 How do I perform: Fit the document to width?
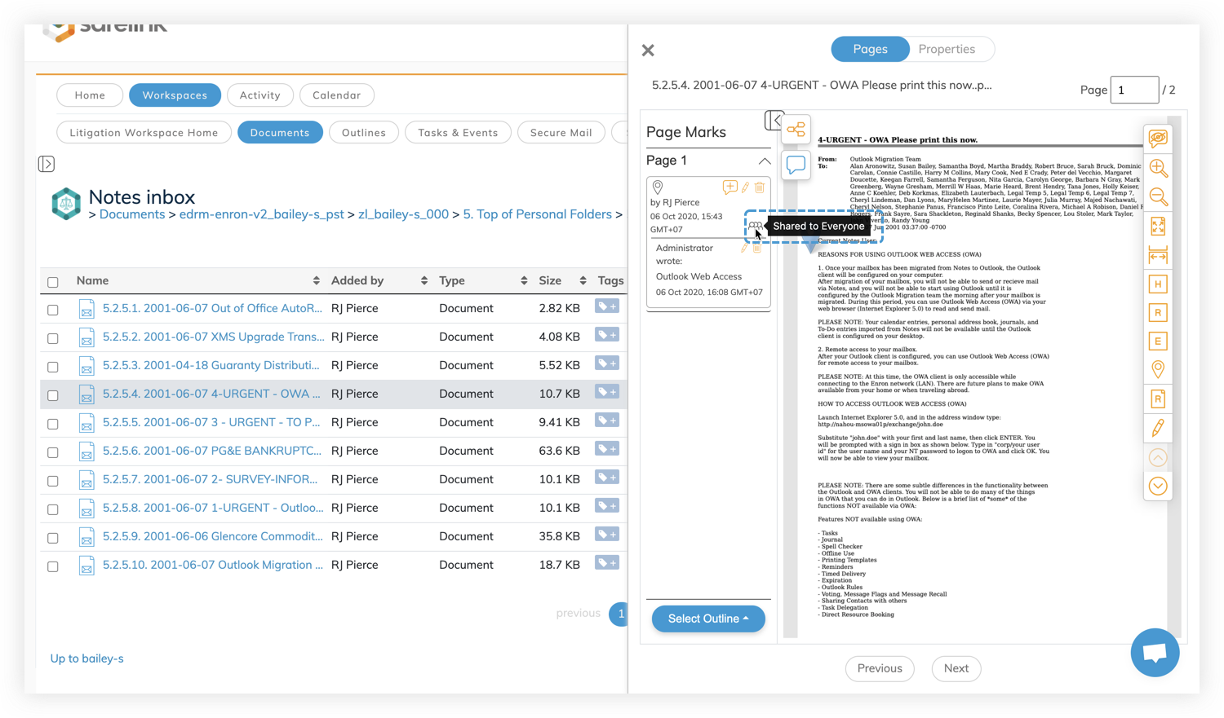pos(1158,255)
